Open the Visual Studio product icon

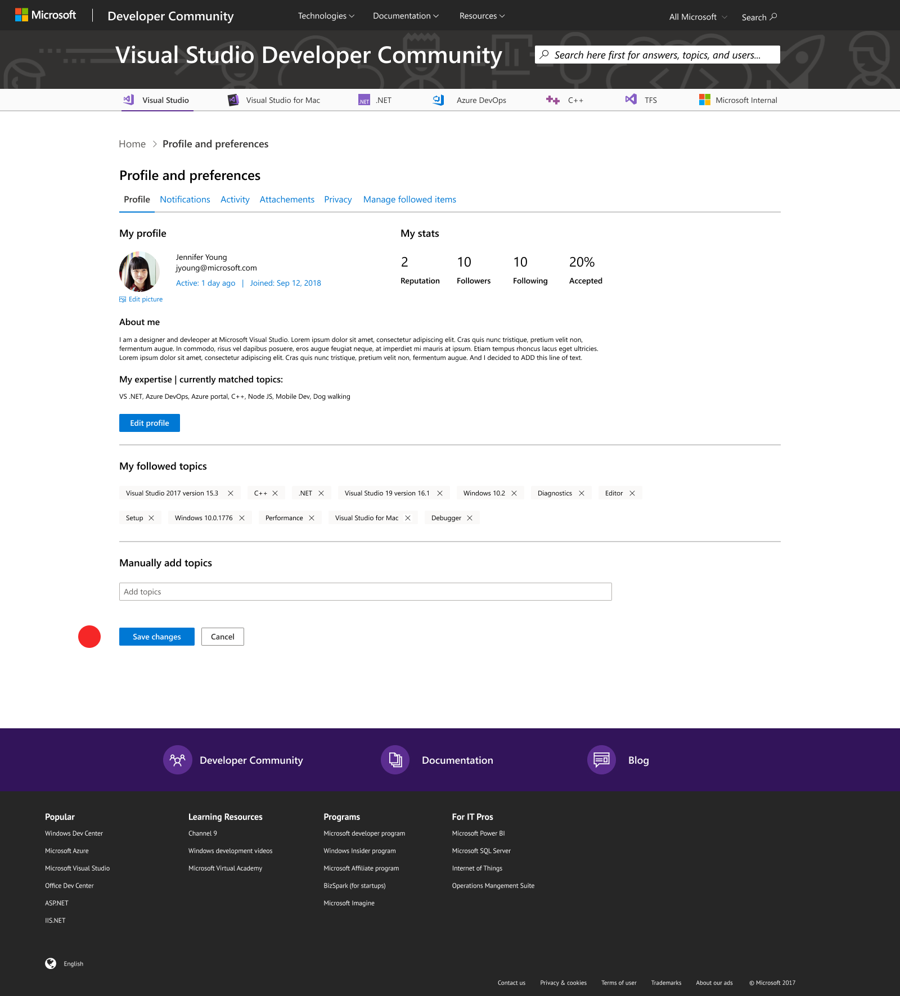[x=129, y=100]
